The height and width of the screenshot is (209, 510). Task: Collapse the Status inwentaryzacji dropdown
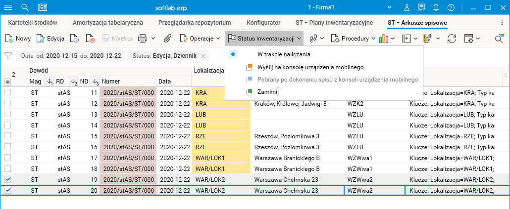tap(264, 39)
